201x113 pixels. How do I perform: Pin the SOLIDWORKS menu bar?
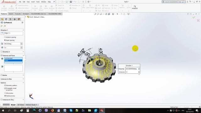click(x=54, y=2)
